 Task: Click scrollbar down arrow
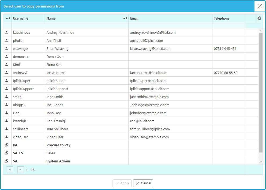tap(261, 162)
